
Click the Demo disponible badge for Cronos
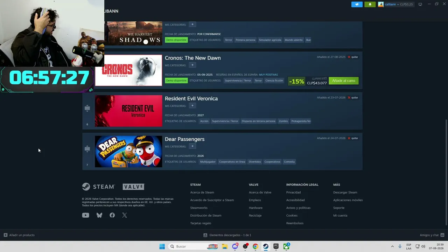click(x=176, y=80)
